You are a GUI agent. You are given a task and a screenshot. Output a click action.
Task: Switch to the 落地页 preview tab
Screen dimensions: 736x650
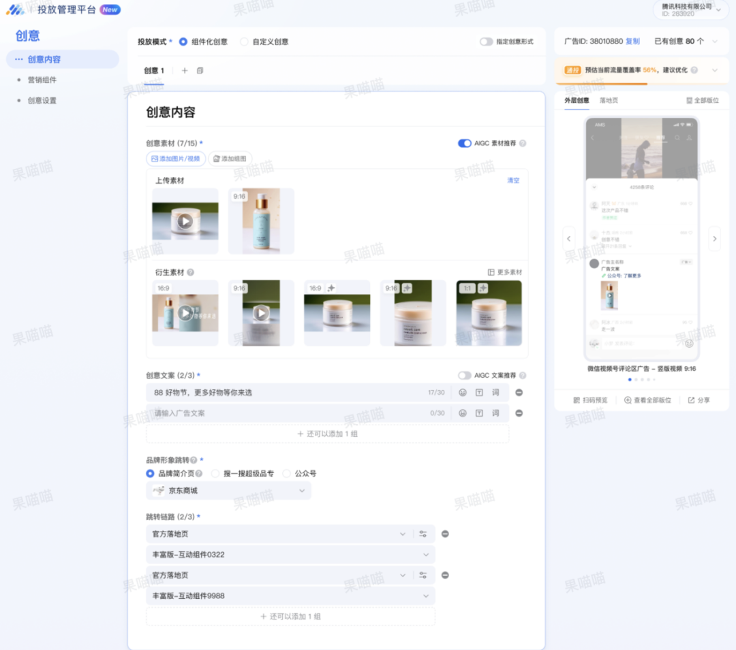pyautogui.click(x=609, y=100)
